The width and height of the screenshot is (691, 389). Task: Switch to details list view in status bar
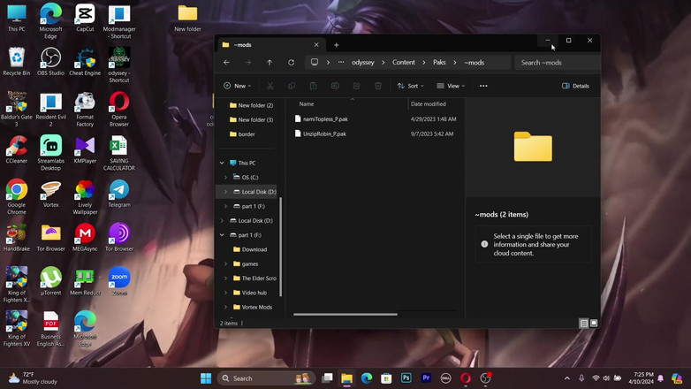(x=583, y=324)
